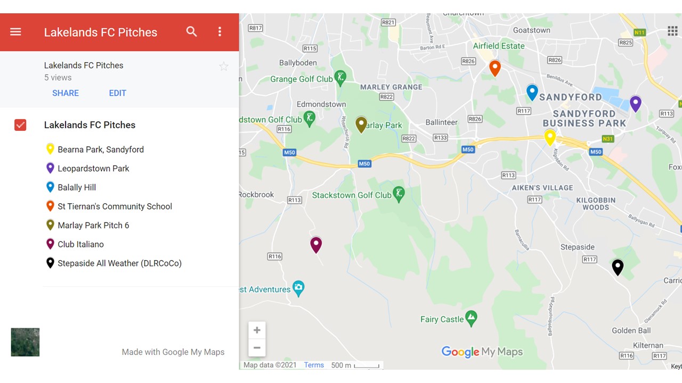Viewport: 682px width, 383px height.
Task: Open the Google apps grid icon
Action: coord(672,31)
